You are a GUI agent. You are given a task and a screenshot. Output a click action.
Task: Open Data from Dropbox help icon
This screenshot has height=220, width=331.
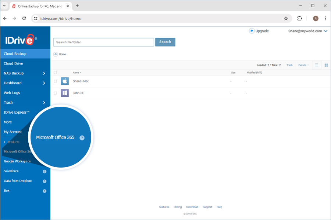click(x=45, y=181)
